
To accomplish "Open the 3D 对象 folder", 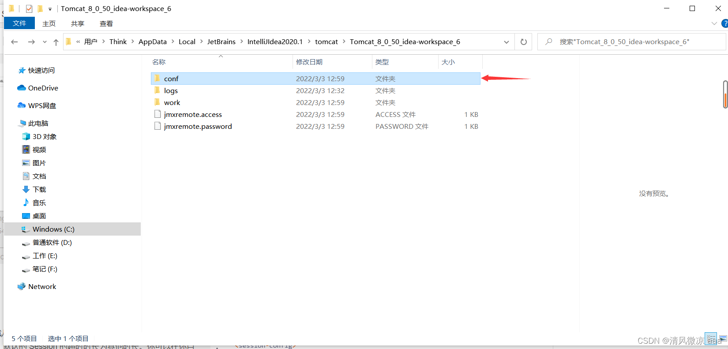I will (44, 136).
